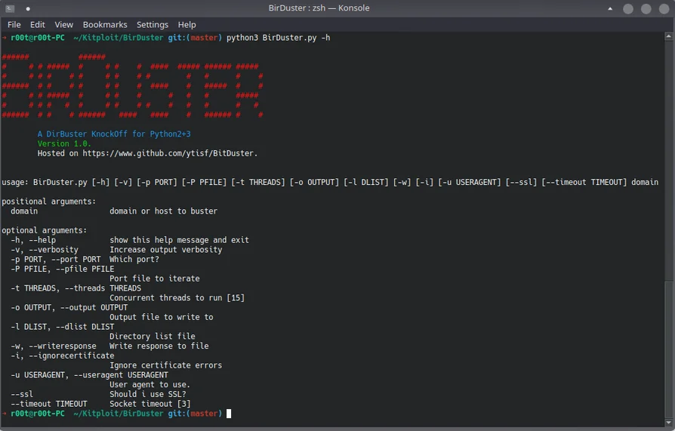675x431 pixels.
Task: Open the File menu
Action: [x=14, y=25]
